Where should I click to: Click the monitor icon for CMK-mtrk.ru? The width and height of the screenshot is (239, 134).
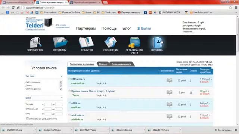169,80
